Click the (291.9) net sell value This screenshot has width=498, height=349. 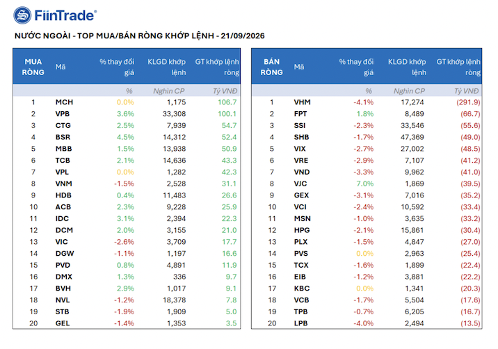point(469,102)
